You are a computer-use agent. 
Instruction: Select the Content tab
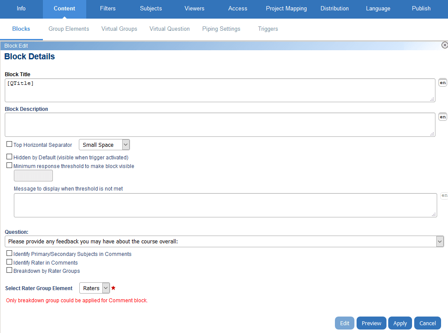click(64, 9)
